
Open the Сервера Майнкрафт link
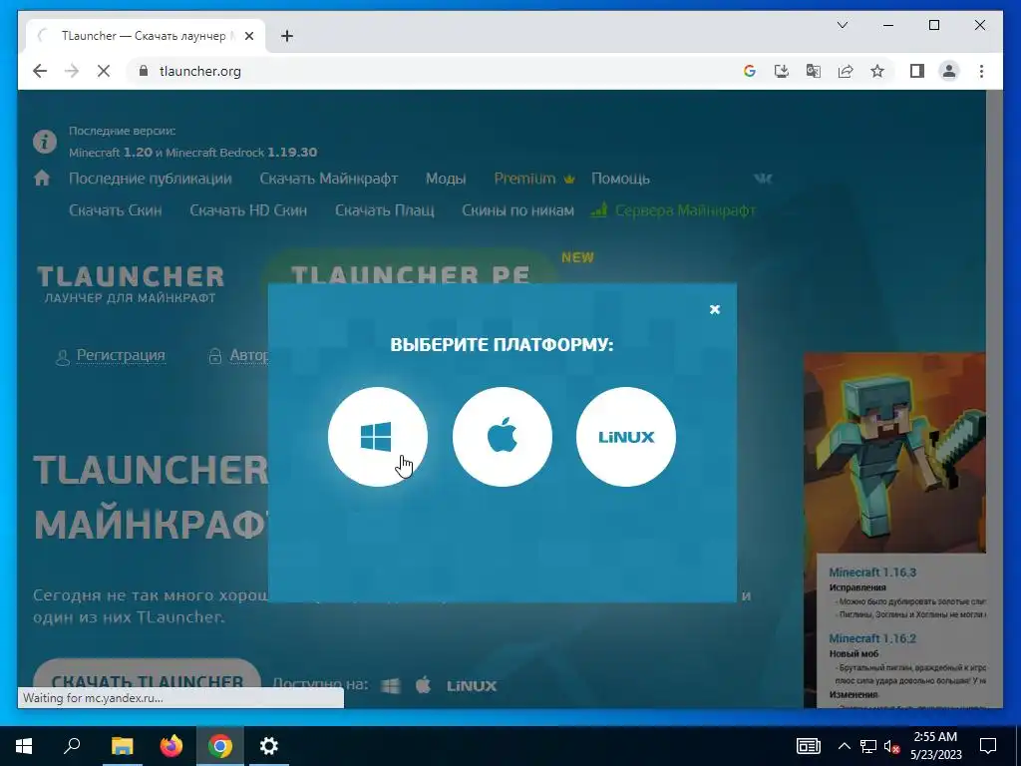(x=673, y=210)
